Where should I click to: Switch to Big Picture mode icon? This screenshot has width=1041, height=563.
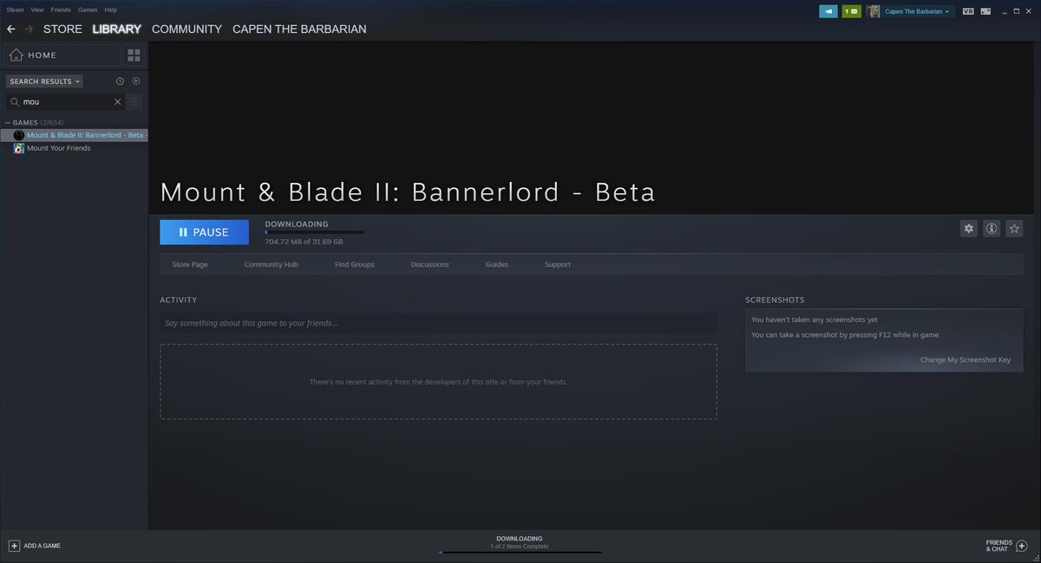[x=986, y=11]
